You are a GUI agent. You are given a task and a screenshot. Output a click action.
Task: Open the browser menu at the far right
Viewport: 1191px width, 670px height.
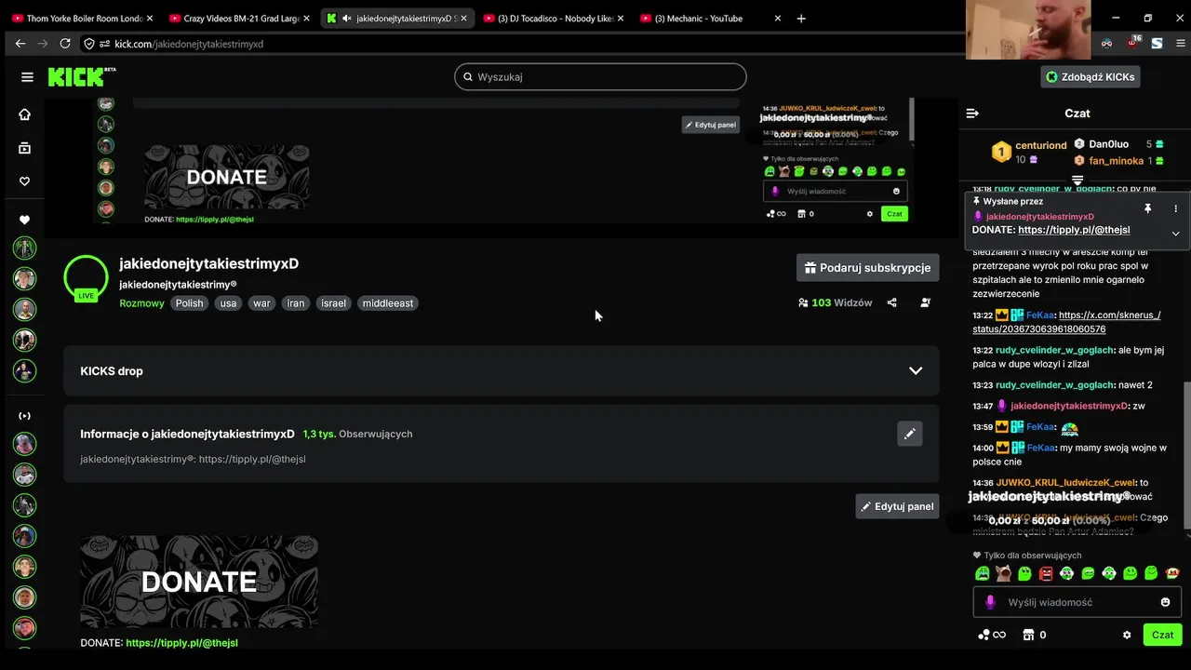1182,43
